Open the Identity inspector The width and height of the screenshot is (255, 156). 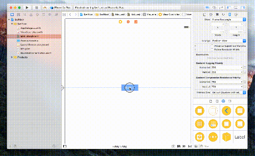[217, 14]
